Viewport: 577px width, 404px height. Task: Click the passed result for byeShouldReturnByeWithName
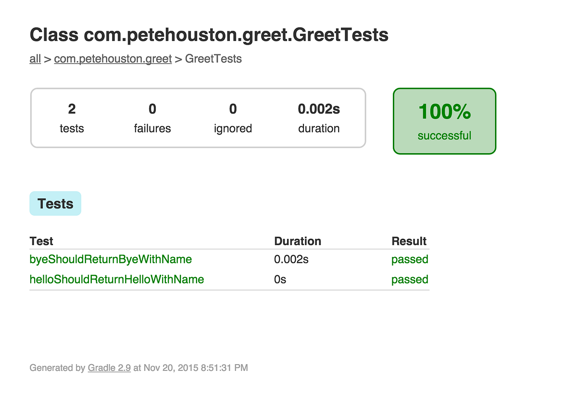410,259
